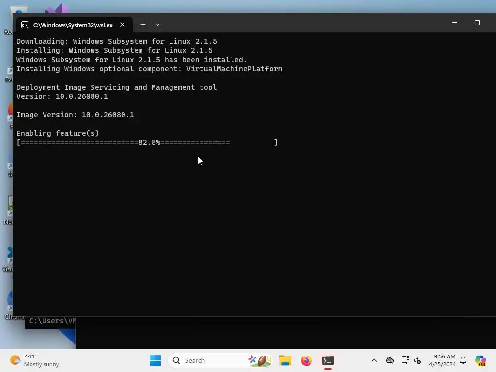Close the wsl.exe terminal tab
Image resolution: width=496 pixels, height=372 pixels.
123,25
